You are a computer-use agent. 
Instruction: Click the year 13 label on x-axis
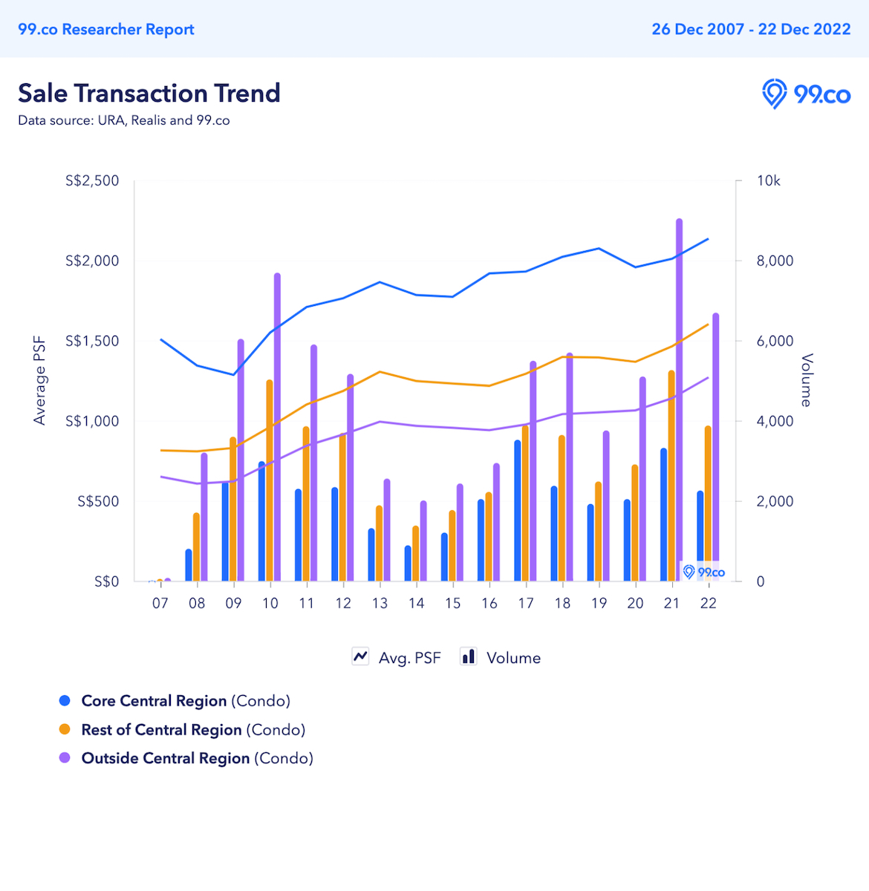click(380, 603)
